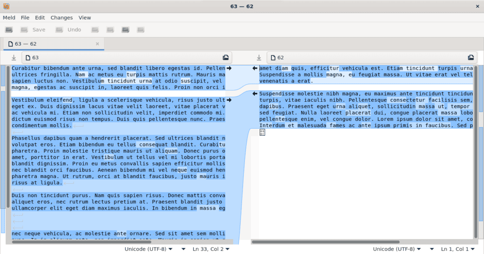Click the greyed Previous change toolbar icon
The image size is (484, 254).
coord(110,30)
